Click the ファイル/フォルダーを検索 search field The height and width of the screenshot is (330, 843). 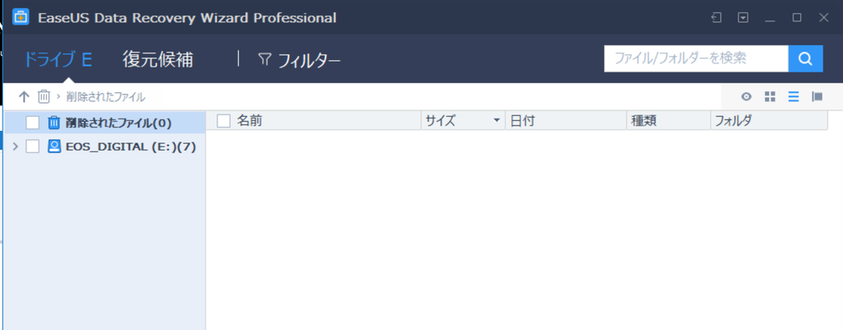pos(696,58)
